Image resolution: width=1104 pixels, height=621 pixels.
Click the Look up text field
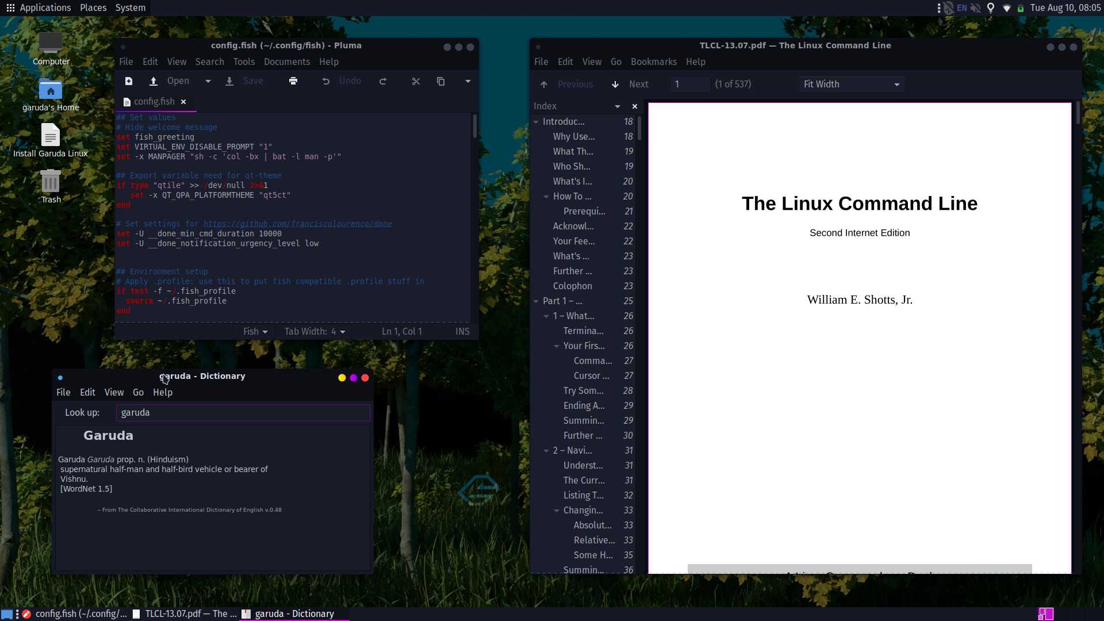point(243,412)
